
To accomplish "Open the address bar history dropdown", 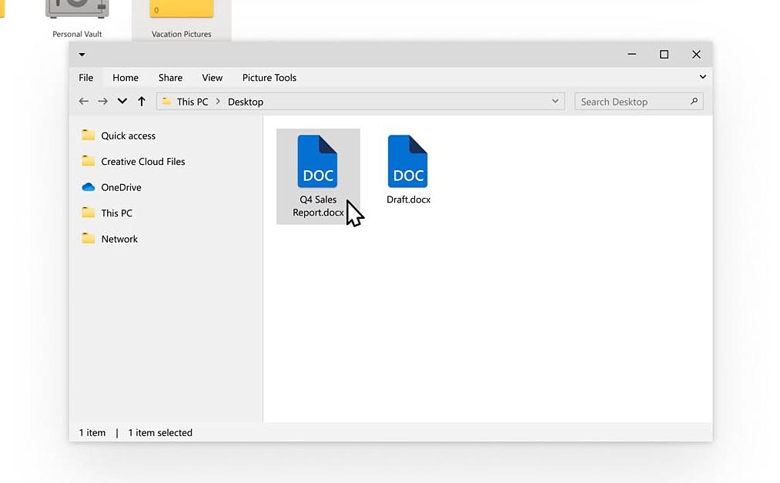I will pos(555,101).
